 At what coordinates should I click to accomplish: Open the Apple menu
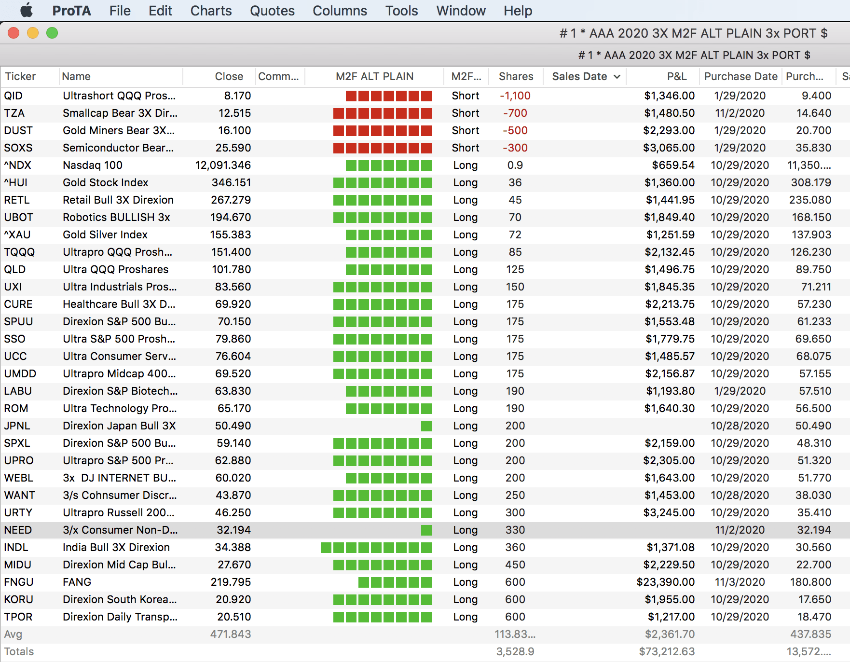27,10
